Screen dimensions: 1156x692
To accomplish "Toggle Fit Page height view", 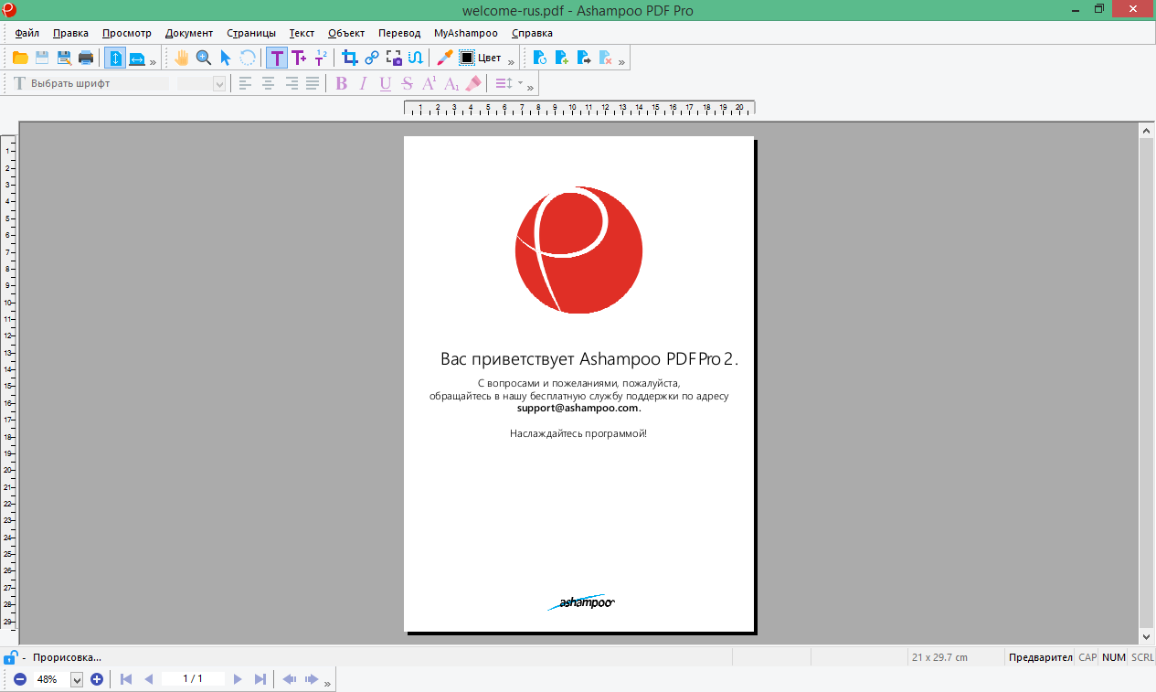I will pyautogui.click(x=115, y=58).
